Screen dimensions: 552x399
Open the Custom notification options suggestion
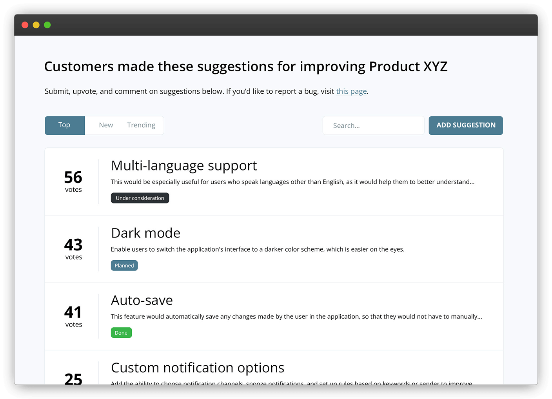[x=198, y=368]
